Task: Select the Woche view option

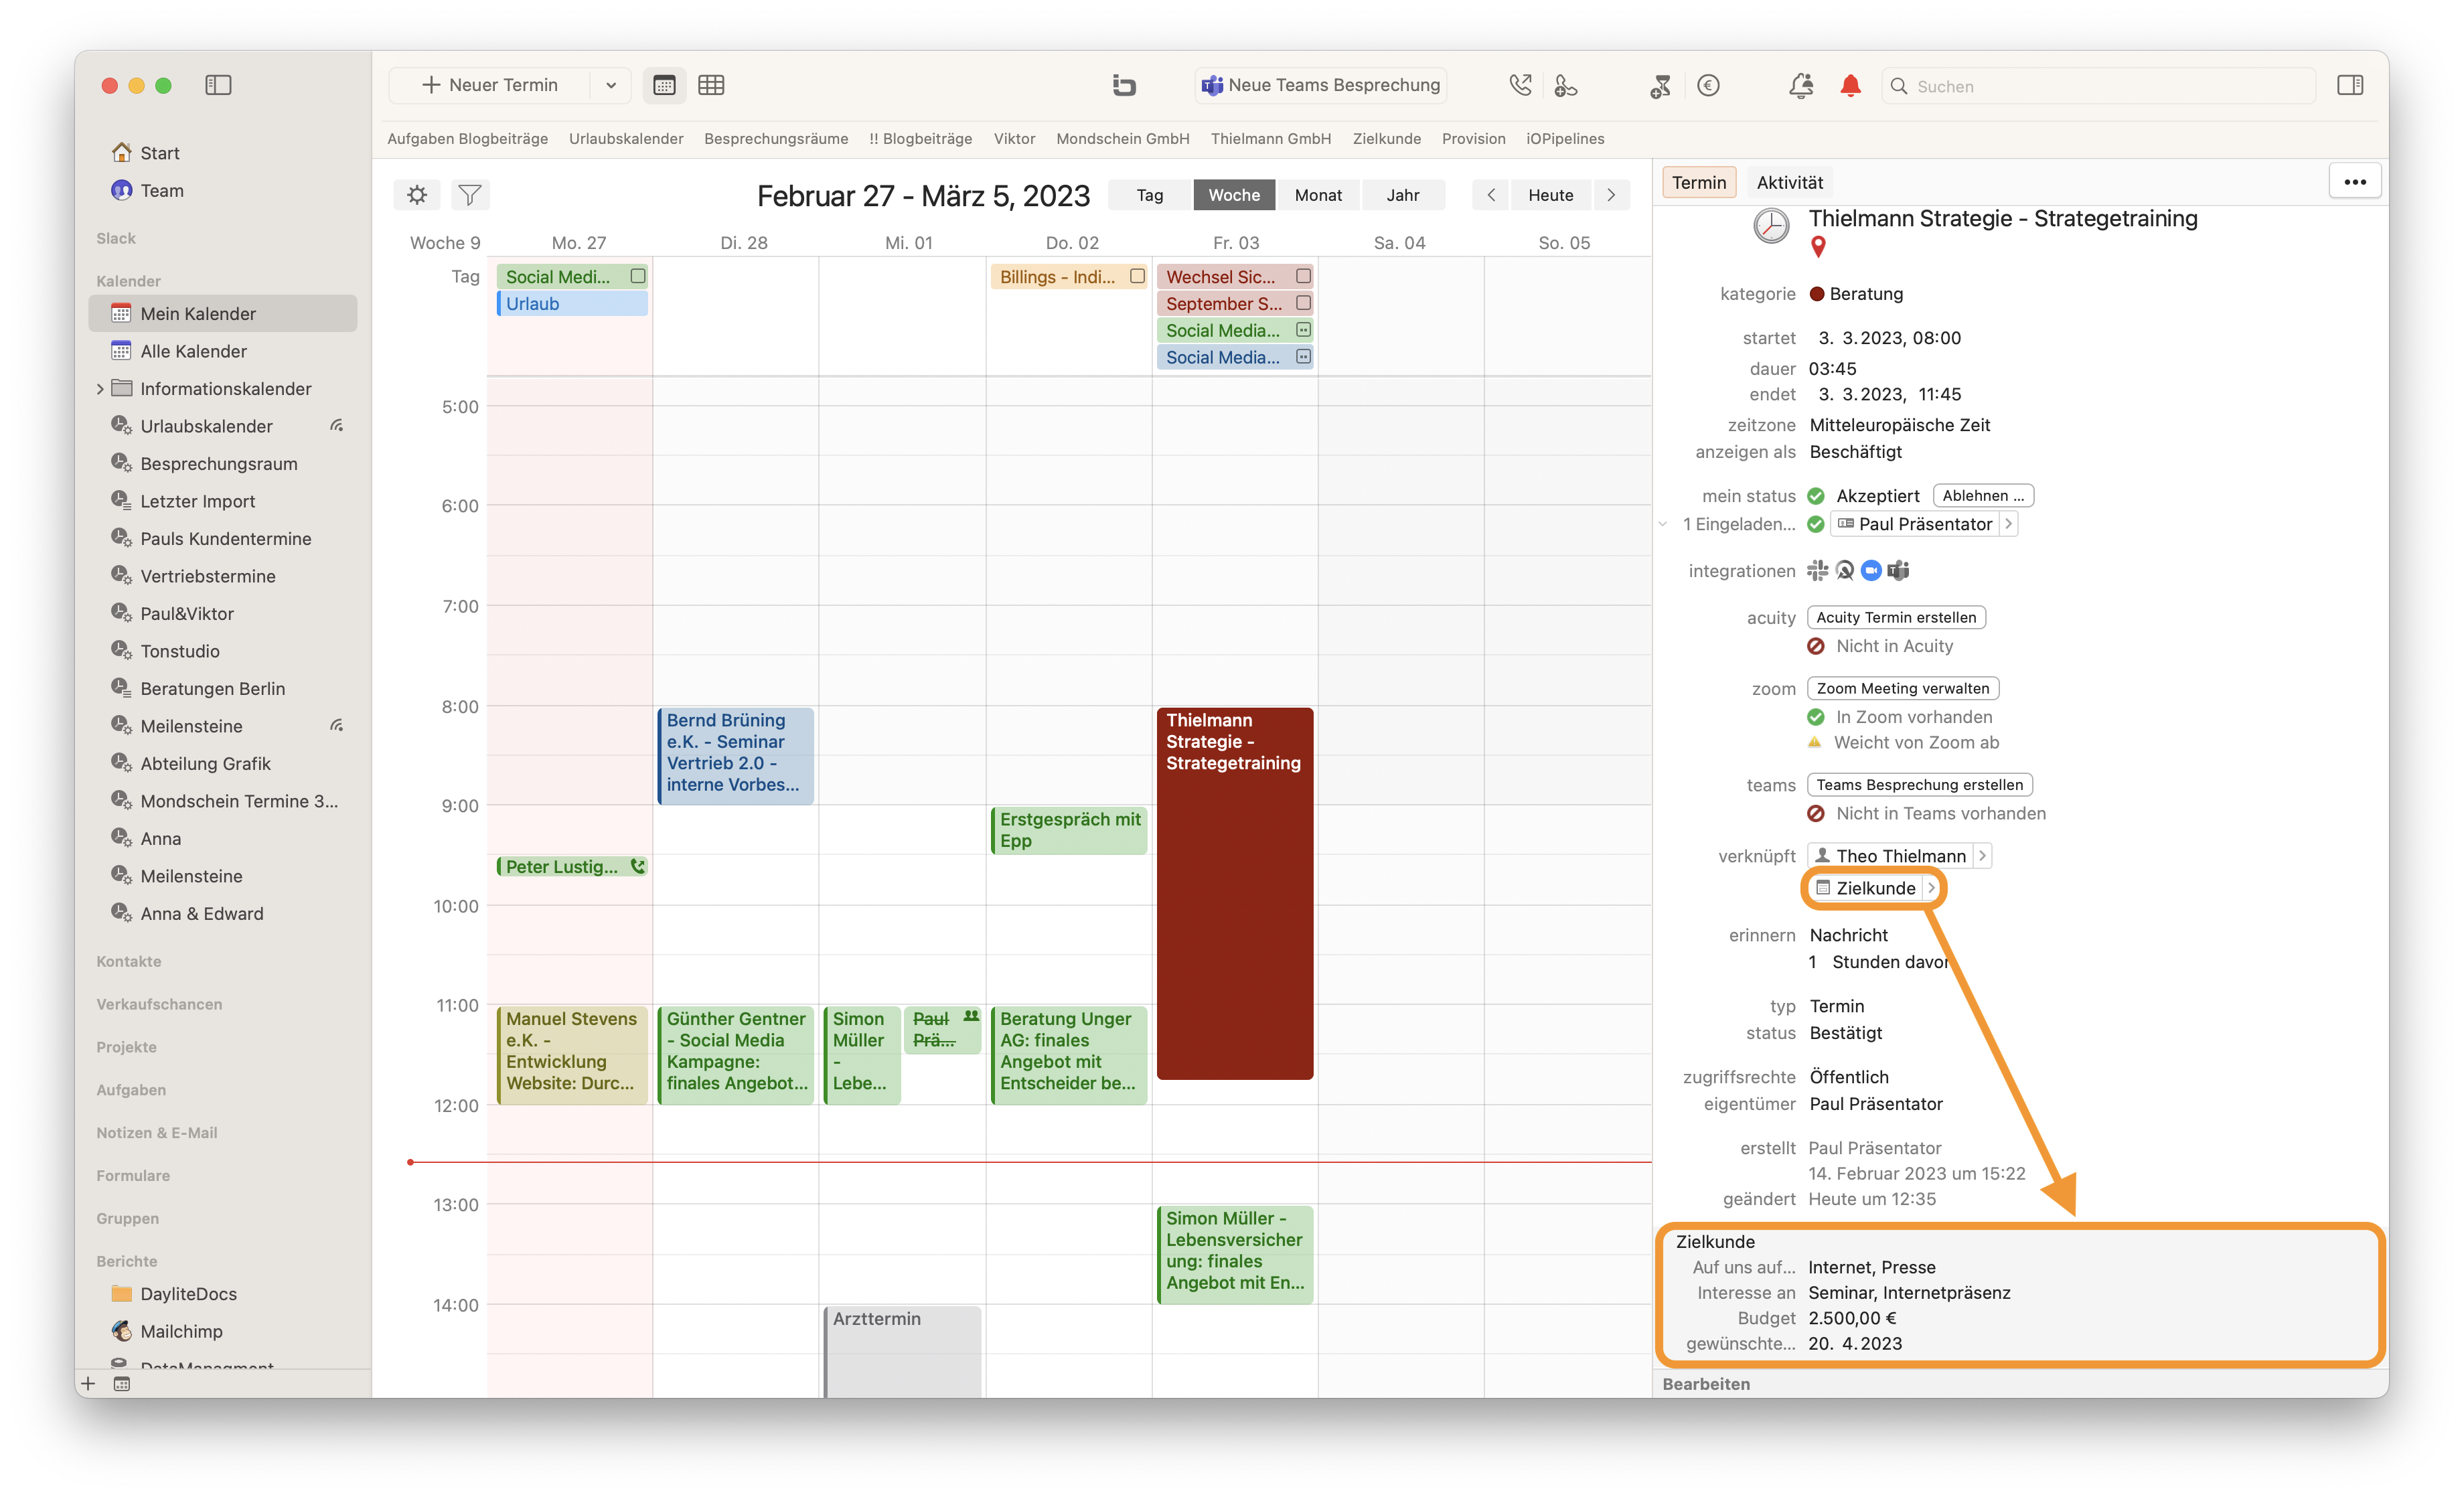Action: [x=1234, y=195]
